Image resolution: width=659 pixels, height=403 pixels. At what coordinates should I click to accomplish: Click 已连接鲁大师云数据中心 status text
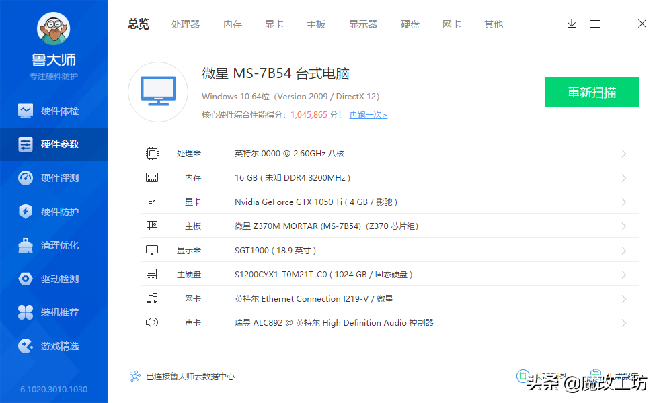190,377
